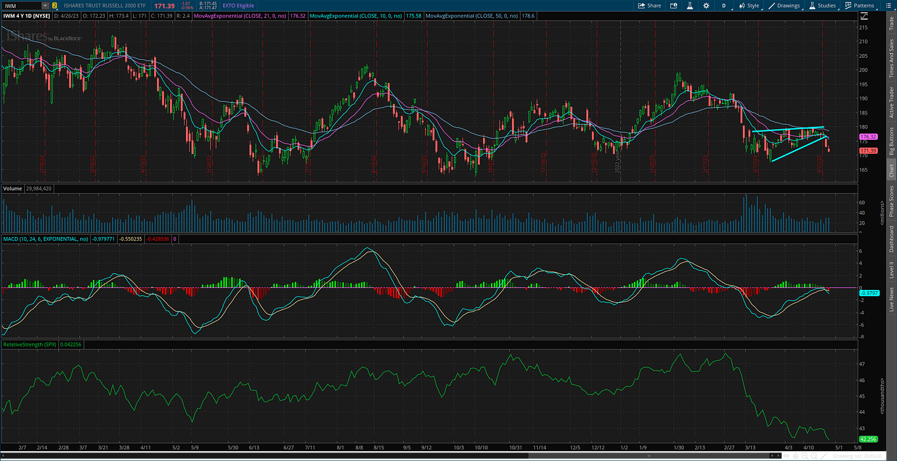897x461 pixels.
Task: Click the cyan upper trendline drawing
Action: [x=789, y=129]
